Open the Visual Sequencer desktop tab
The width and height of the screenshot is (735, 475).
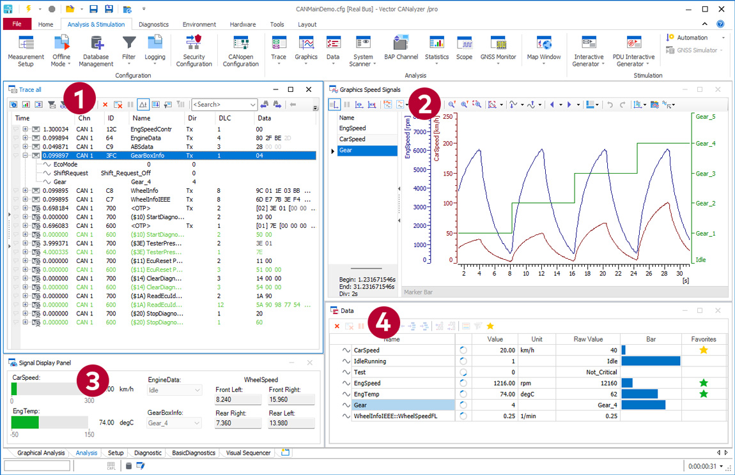point(248,453)
